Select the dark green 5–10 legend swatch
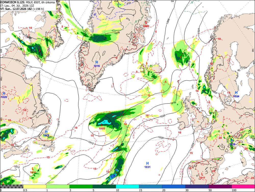The image size is (255, 192). coord(104,186)
